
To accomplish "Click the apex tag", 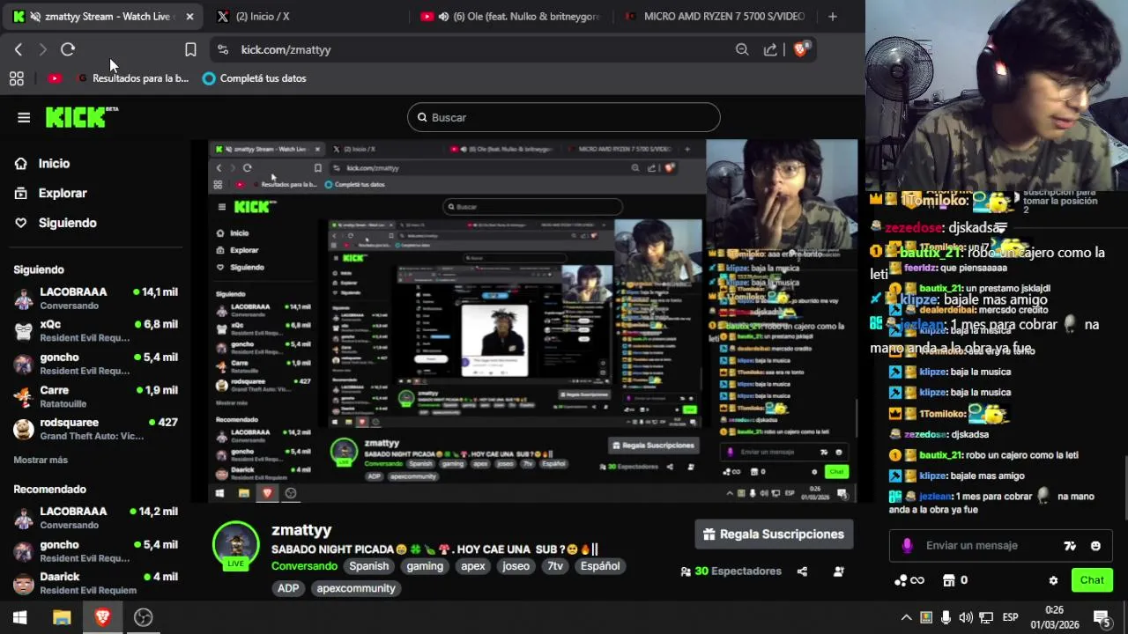I will click(x=473, y=566).
